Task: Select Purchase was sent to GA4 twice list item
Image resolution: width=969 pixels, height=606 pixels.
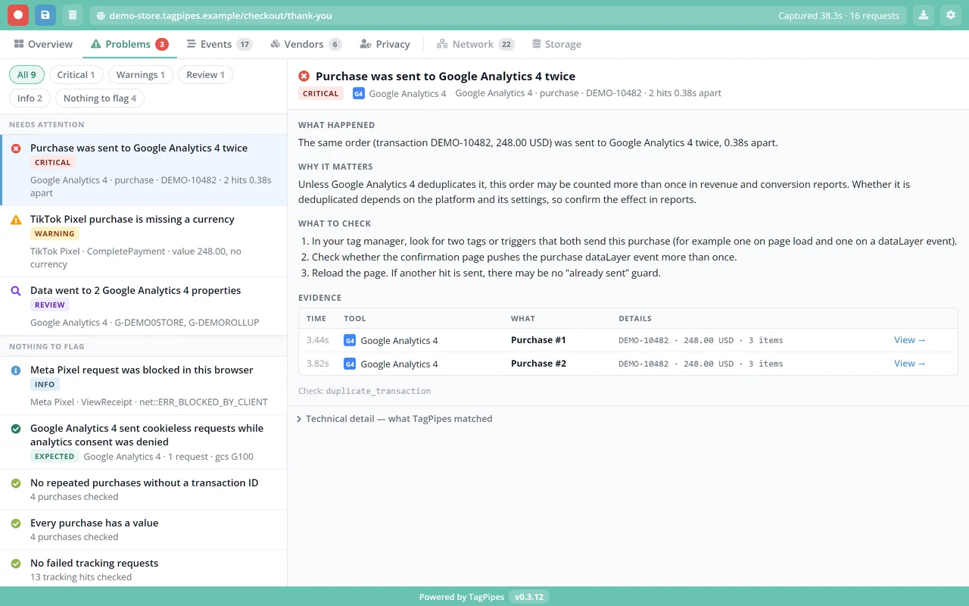Action: pos(144,170)
